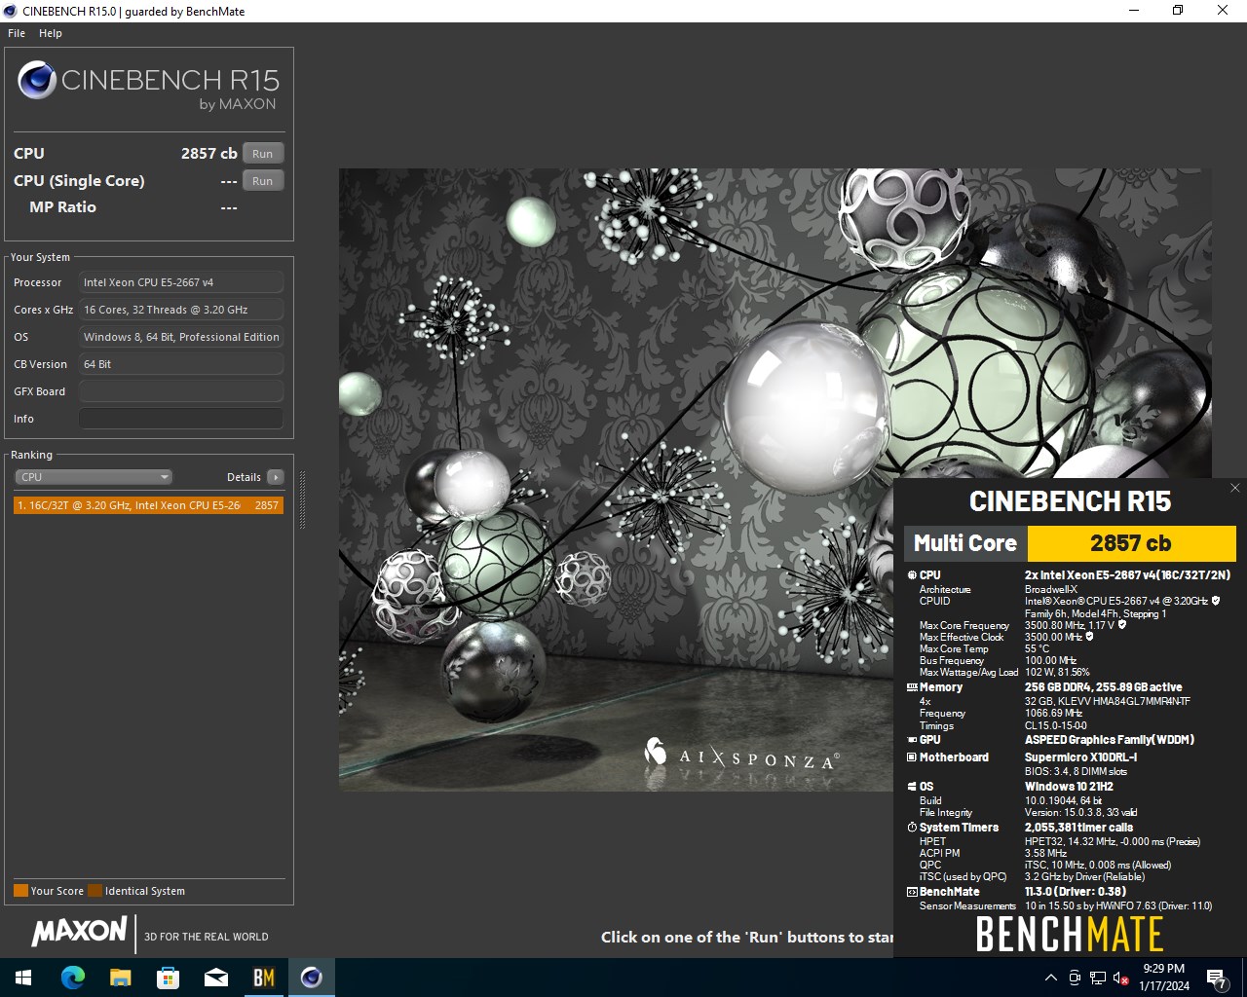
Task: Click the Cinebench taskbar icon
Action: coord(311,978)
